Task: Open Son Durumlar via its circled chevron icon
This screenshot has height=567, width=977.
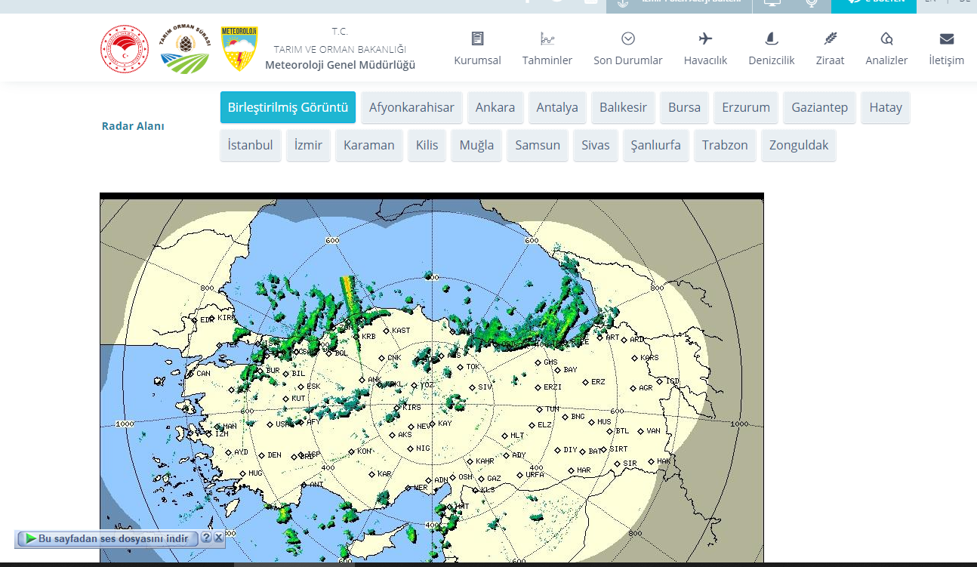Action: [628, 39]
